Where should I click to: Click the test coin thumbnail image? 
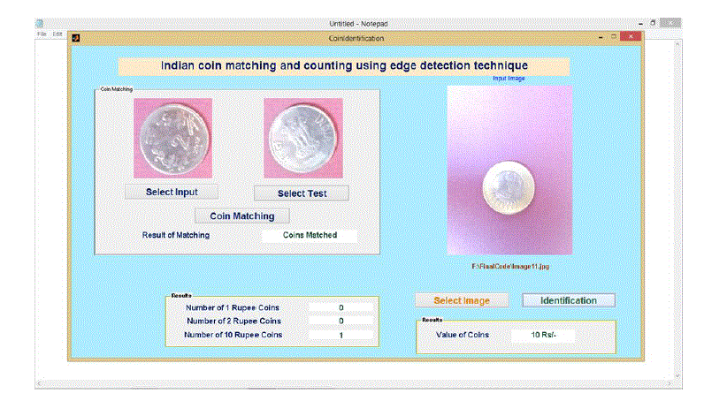(302, 138)
